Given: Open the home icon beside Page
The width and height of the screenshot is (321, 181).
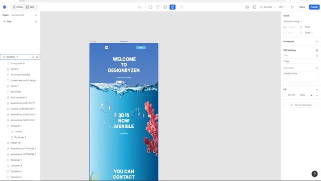Looking at the screenshot, I should coord(36,22).
